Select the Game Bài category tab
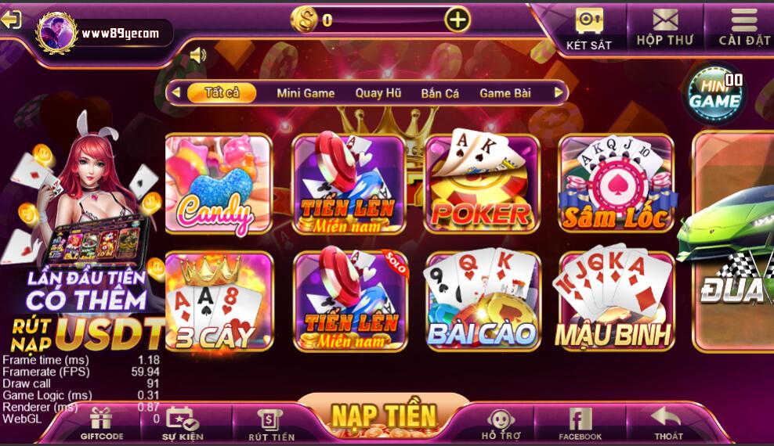 tap(505, 93)
